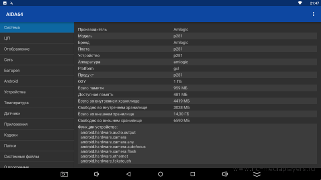Select the Датчики section
The height and width of the screenshot is (180, 321).
[37, 113]
